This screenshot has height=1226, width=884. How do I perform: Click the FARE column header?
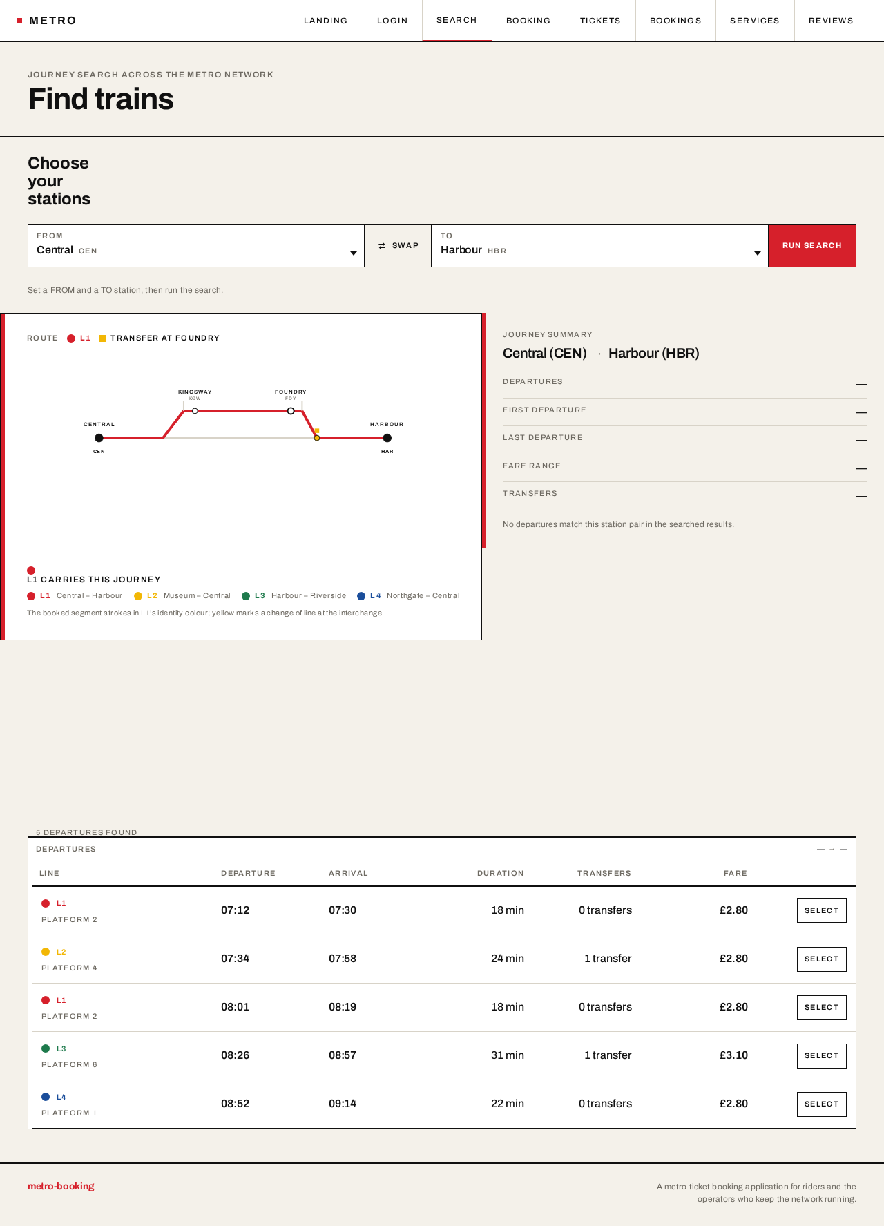tap(736, 874)
